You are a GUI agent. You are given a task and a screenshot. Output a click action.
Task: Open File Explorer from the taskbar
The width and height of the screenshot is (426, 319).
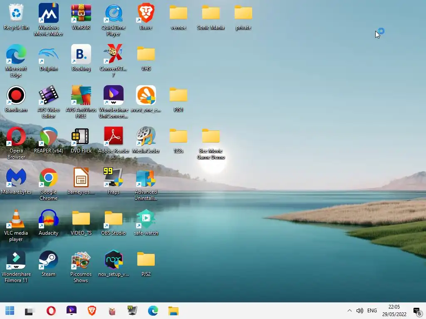tap(173, 311)
